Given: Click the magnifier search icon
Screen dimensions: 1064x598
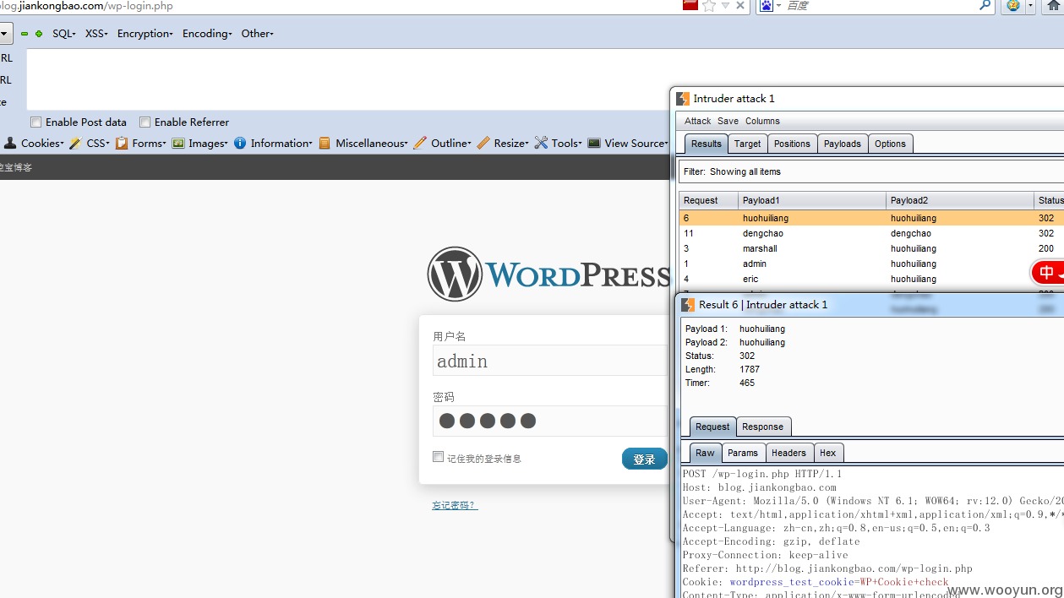Looking at the screenshot, I should point(985,5).
